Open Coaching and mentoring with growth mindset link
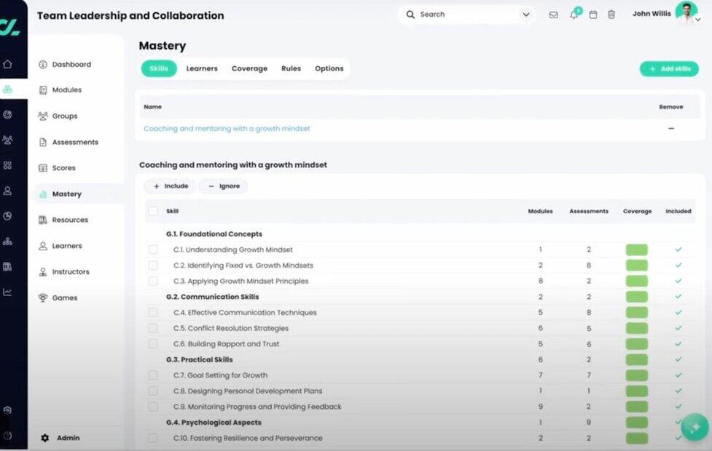The width and height of the screenshot is (712, 451). 227,129
